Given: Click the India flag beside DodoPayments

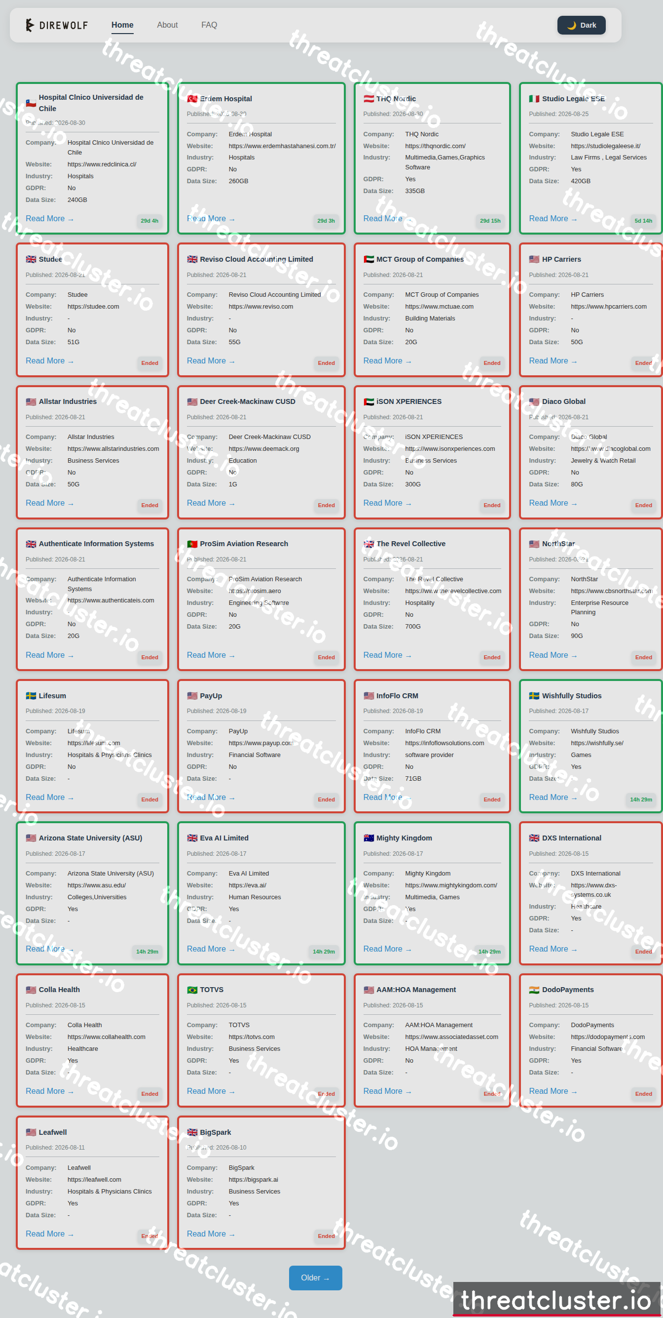Looking at the screenshot, I should tap(534, 990).
